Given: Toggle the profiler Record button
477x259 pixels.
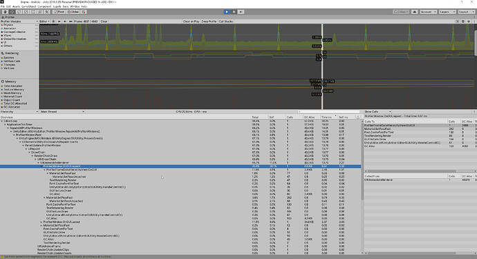Looking at the screenshot, I should [x=53, y=21].
